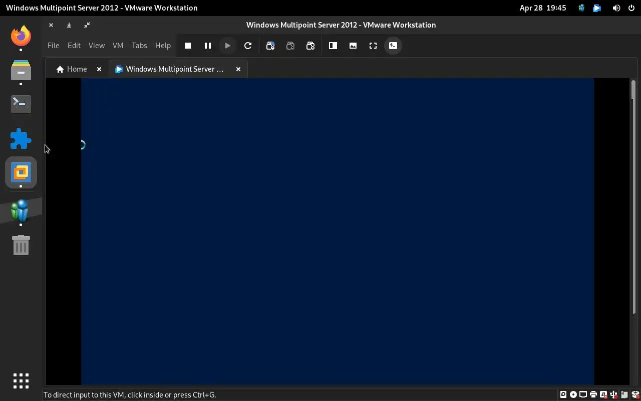Select VMware Workstation in the dock
Viewport: 641px width, 401px height.
pyautogui.click(x=21, y=173)
